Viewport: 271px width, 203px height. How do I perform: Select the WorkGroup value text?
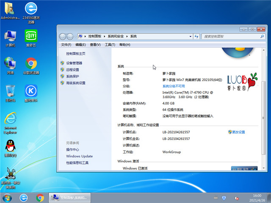click(171, 152)
